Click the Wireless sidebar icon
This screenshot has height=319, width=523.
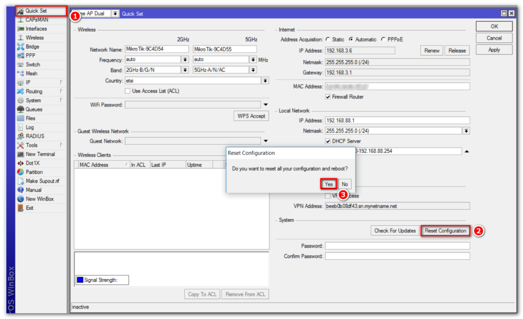[x=20, y=38]
